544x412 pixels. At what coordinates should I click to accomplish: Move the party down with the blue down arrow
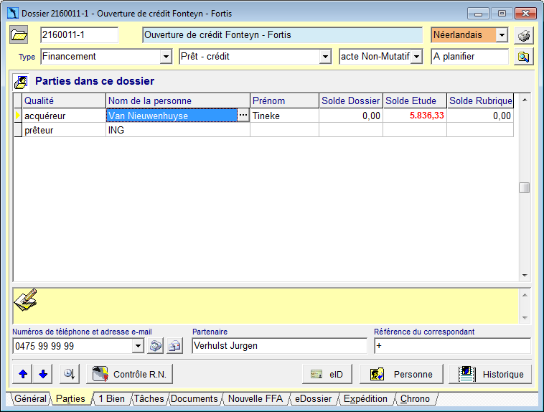pos(43,374)
